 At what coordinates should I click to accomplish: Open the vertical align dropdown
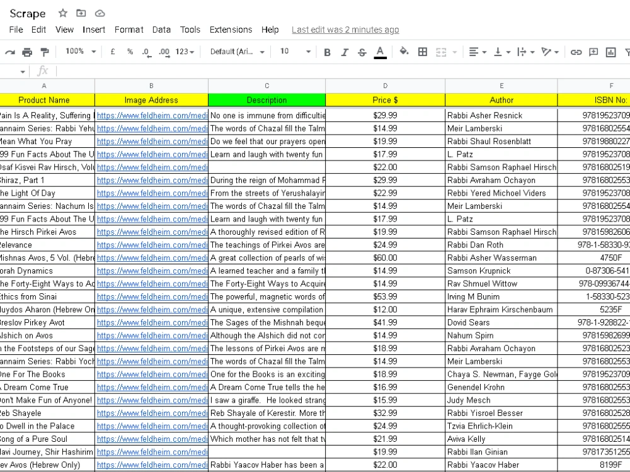tap(502, 52)
